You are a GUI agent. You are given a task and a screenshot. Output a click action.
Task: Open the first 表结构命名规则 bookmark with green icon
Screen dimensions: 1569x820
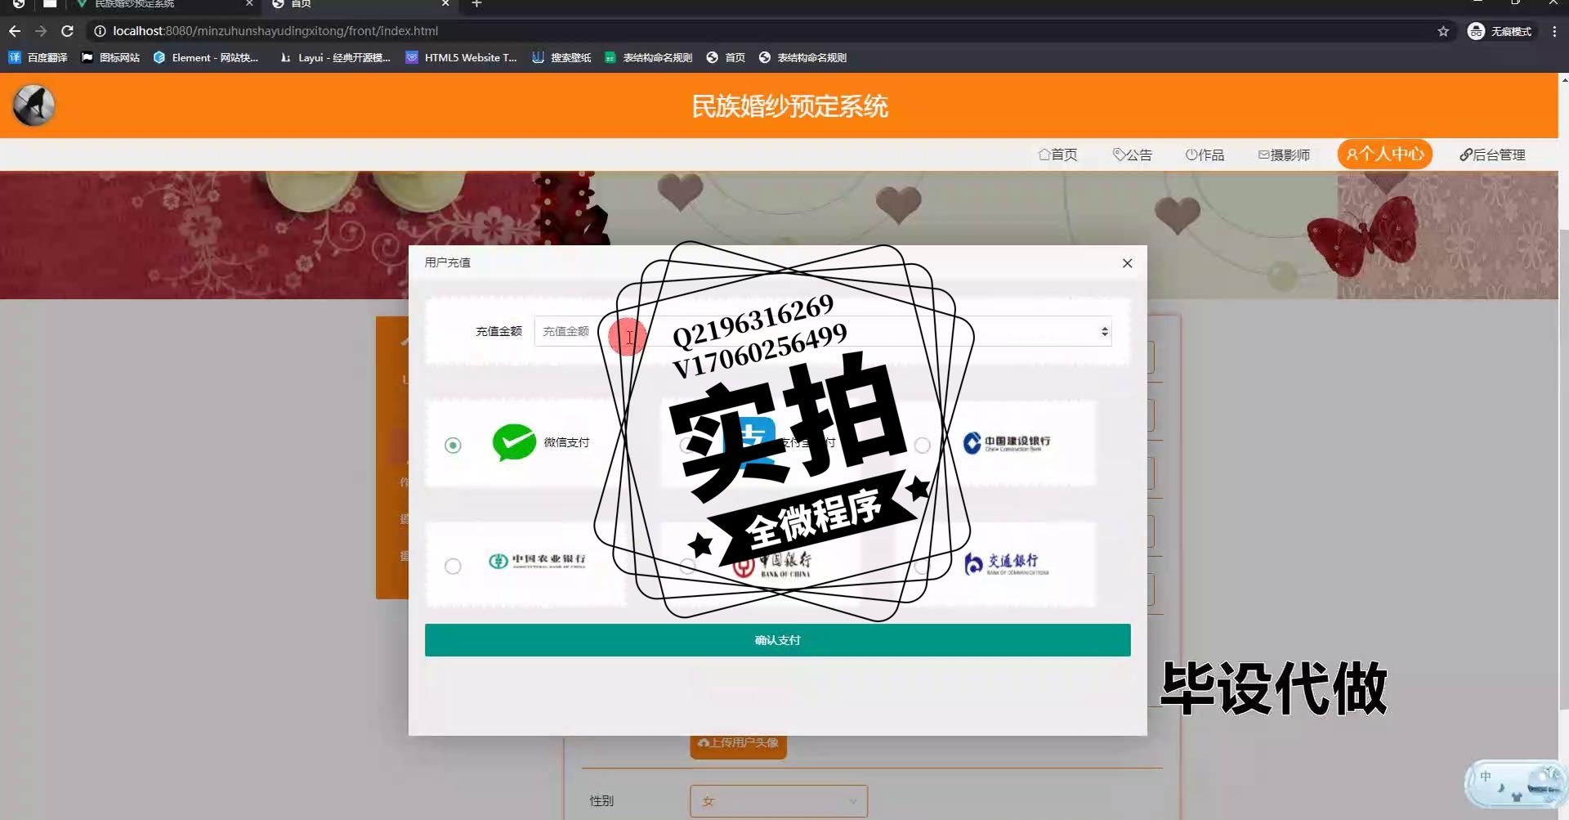pos(648,57)
